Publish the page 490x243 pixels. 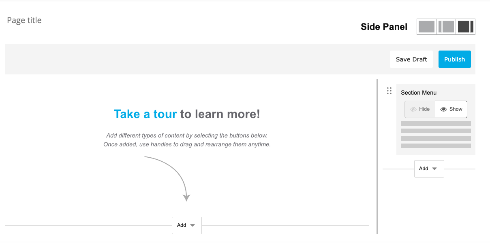click(454, 59)
